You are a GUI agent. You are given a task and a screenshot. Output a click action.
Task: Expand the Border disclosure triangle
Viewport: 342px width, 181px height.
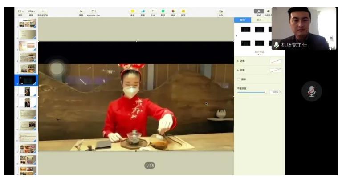238,61
